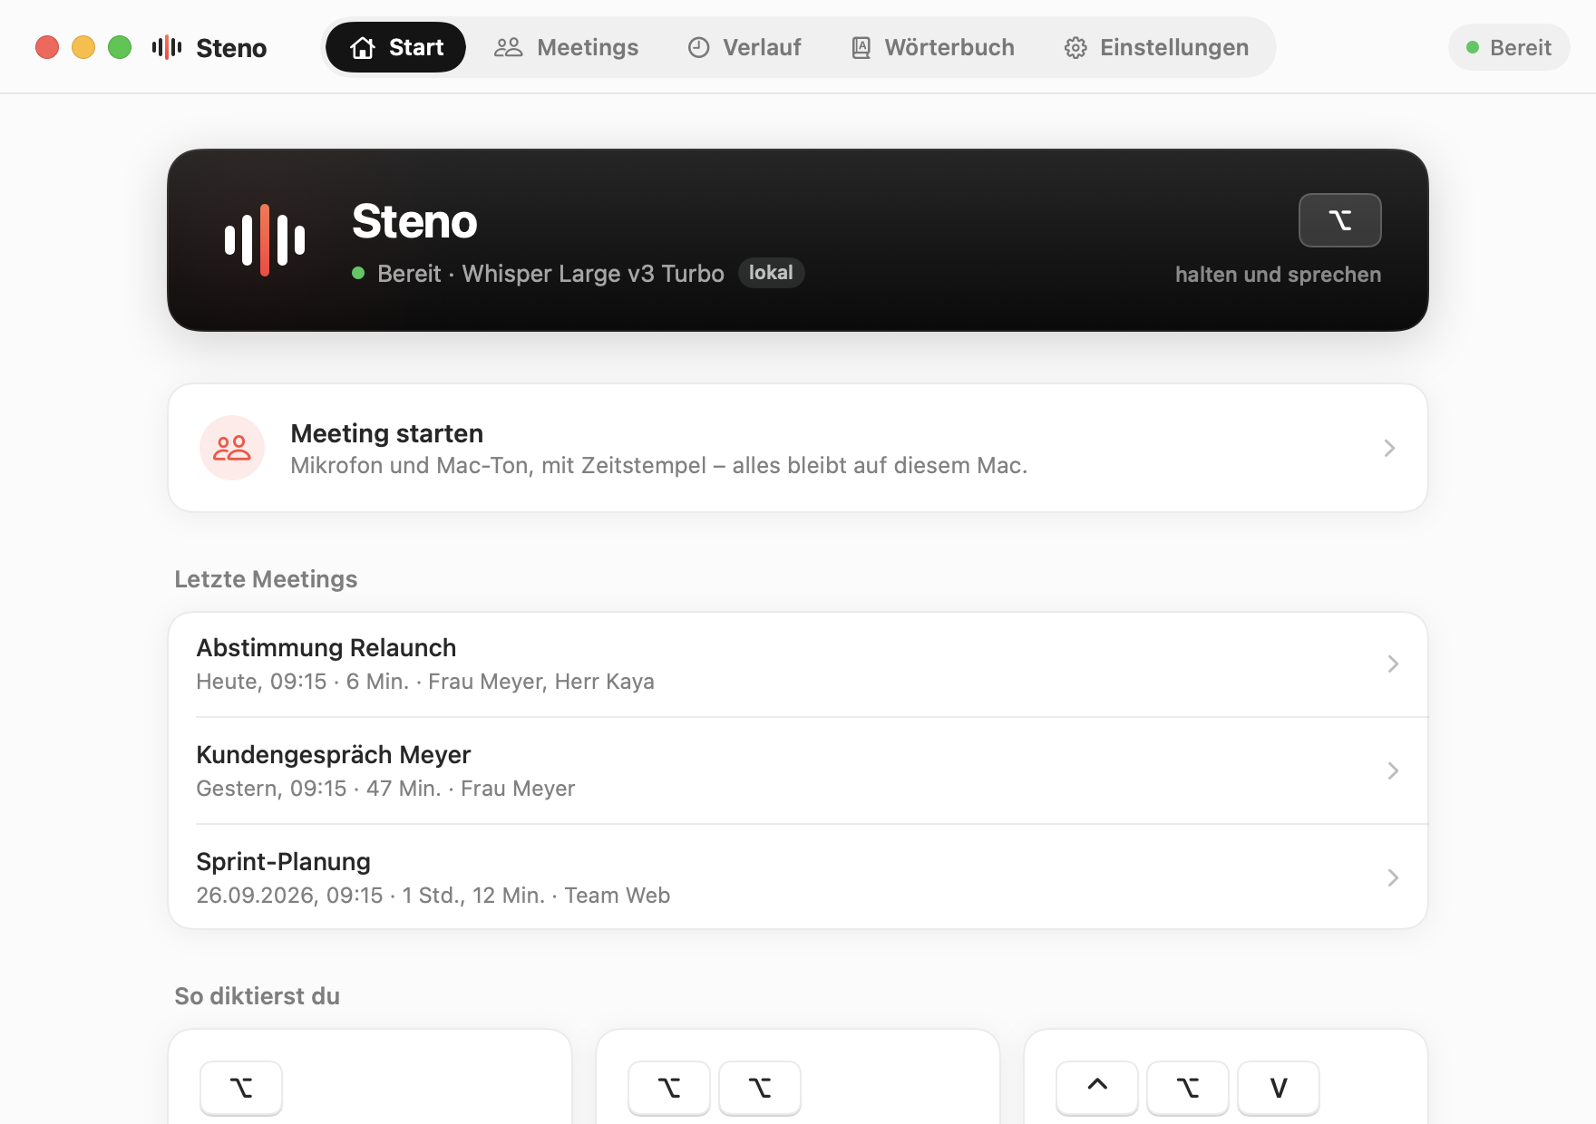Click the Team Web participants text
The height and width of the screenshot is (1124, 1596).
point(618,896)
